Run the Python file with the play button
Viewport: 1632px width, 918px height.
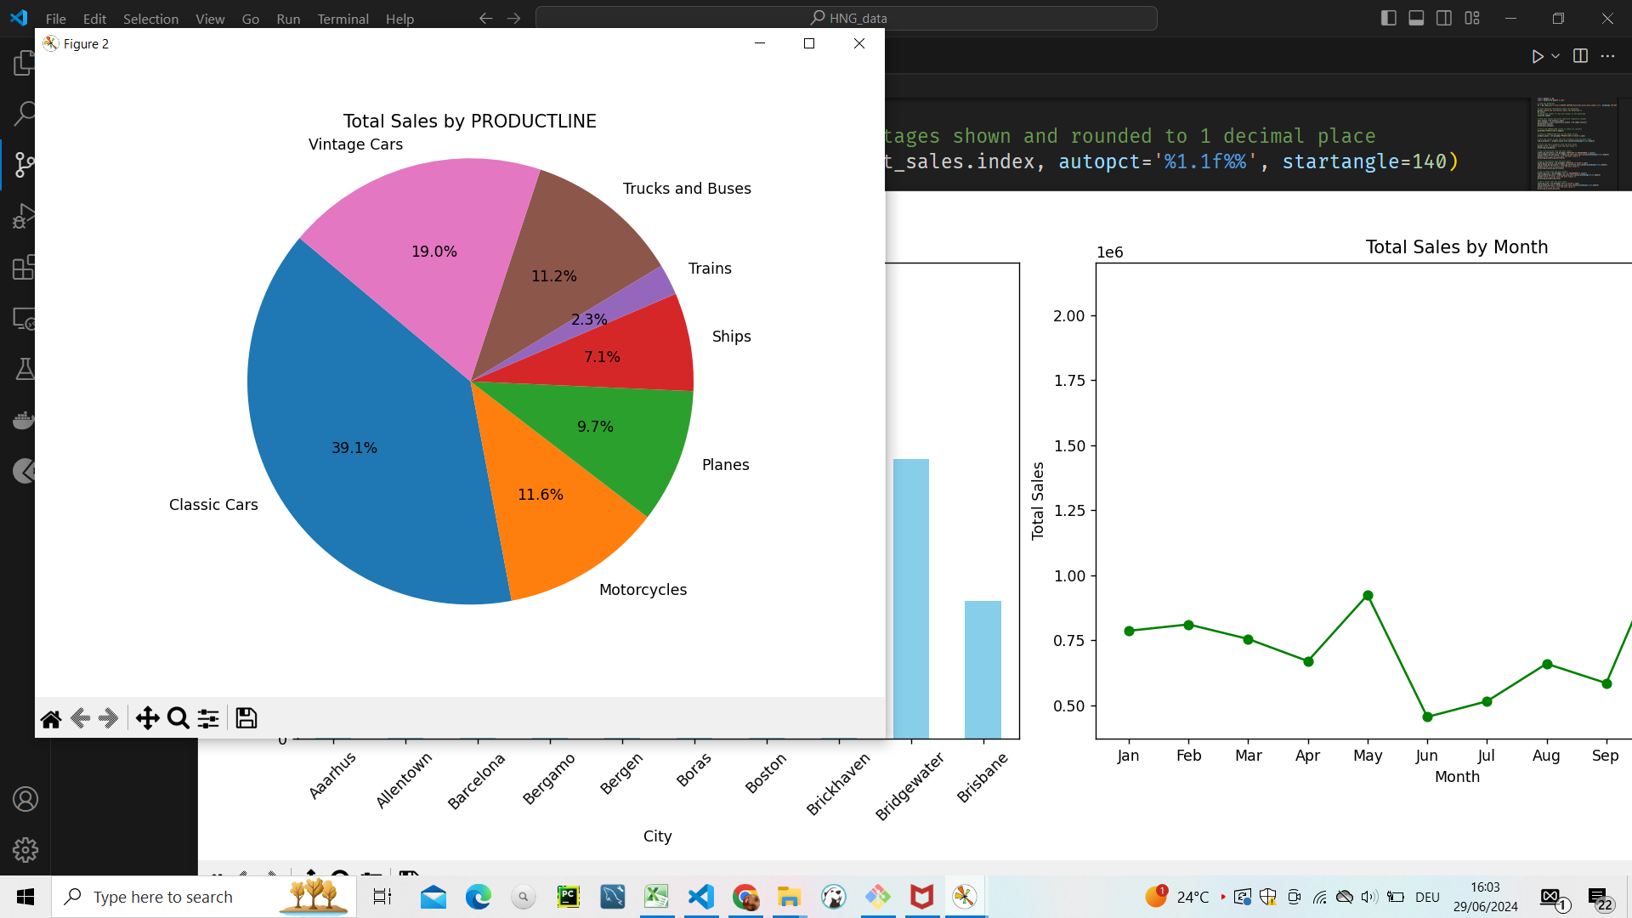pyautogui.click(x=1537, y=56)
